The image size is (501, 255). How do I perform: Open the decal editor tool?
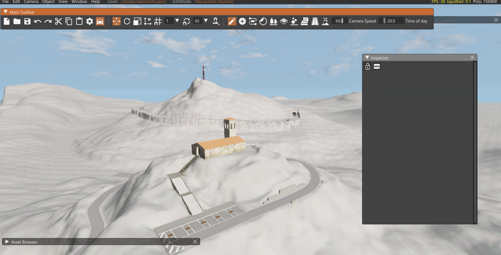click(x=263, y=21)
